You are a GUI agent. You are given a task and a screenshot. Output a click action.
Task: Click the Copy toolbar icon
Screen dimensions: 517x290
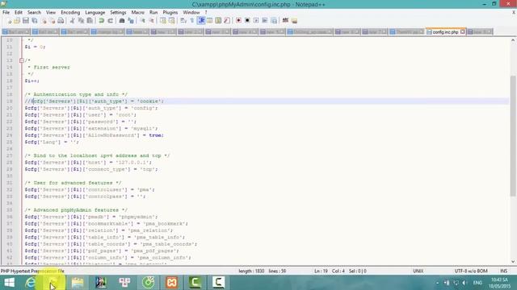tap(81, 21)
